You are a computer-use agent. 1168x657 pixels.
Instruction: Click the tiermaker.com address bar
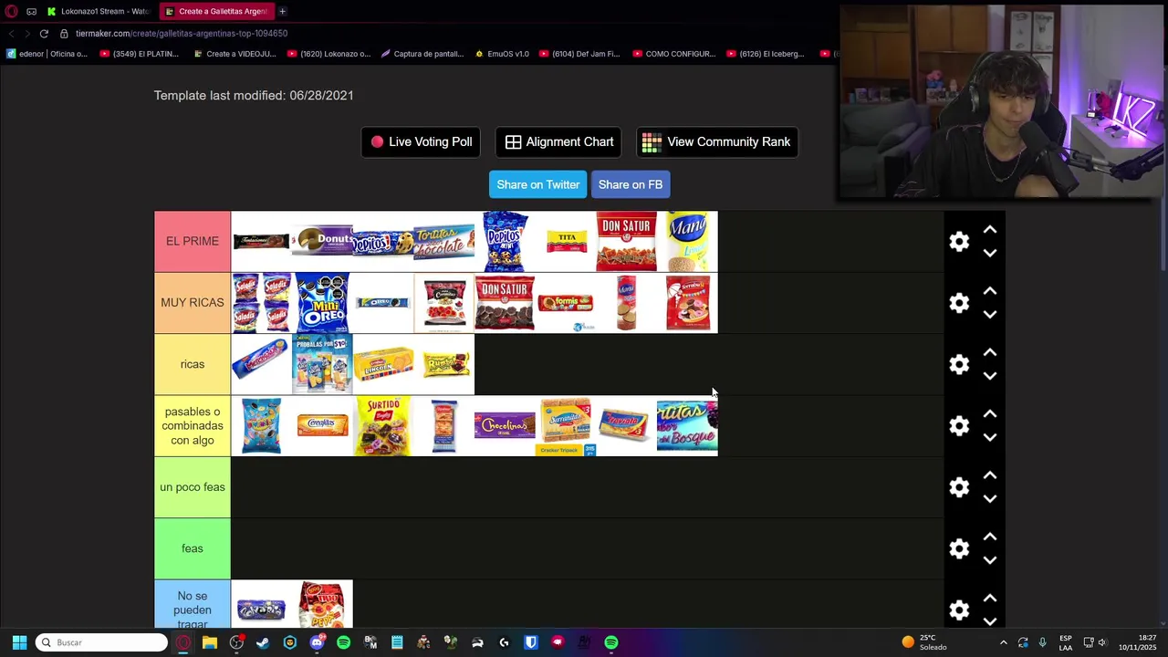tap(182, 33)
